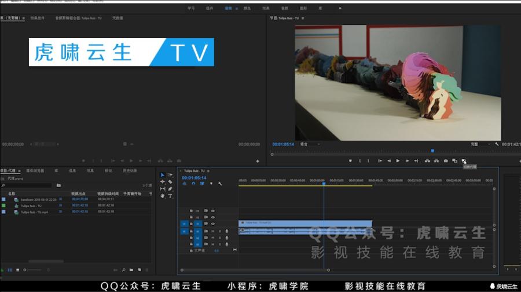Screen dimensions: 521x292
Task: Open timeline wrench display settings
Action: 219,184
